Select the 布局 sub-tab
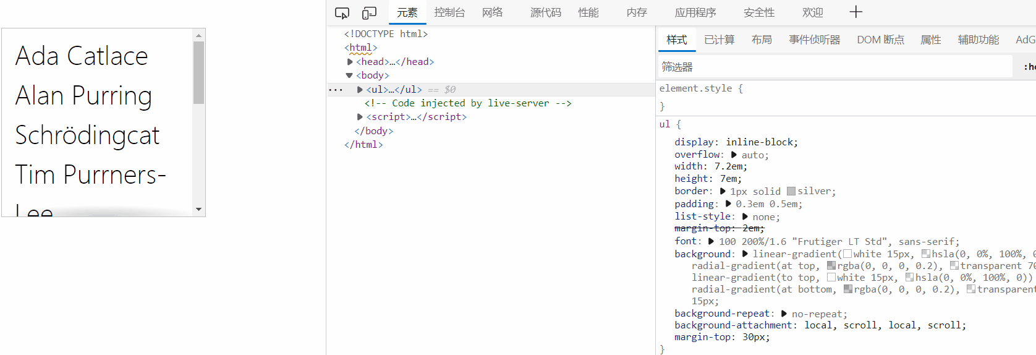1036x355 pixels. coord(762,40)
